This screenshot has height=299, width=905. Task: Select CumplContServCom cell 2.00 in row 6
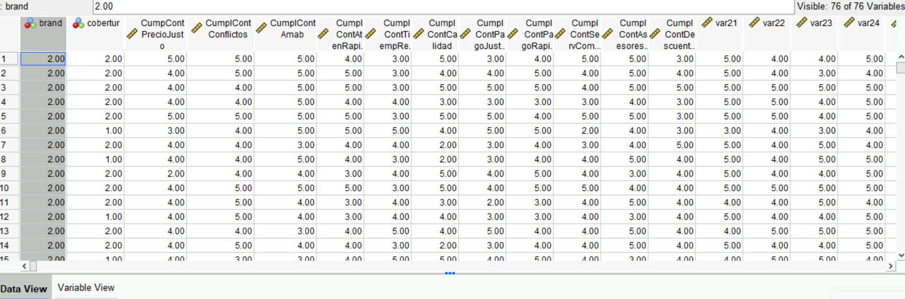[577, 131]
